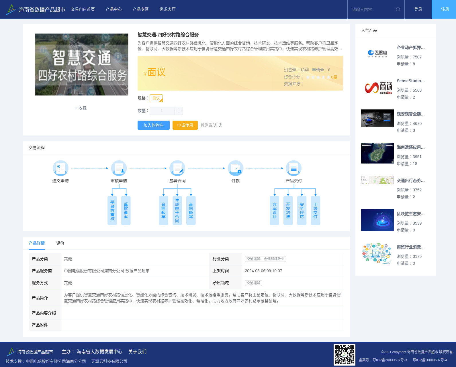The height and width of the screenshot is (367, 456).
Task: Click the image carousel indicator bar
Action: coord(80,93)
